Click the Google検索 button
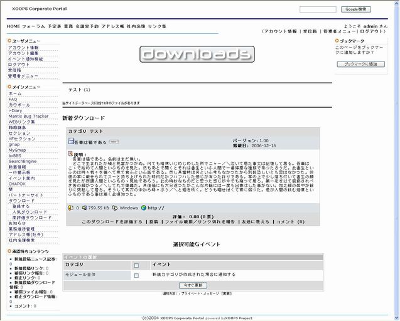This screenshot has width=400, height=321. [355, 9]
